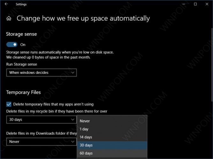Click the Storage sense section heading
Viewport: 213px width, 159px height.
pos(21,34)
